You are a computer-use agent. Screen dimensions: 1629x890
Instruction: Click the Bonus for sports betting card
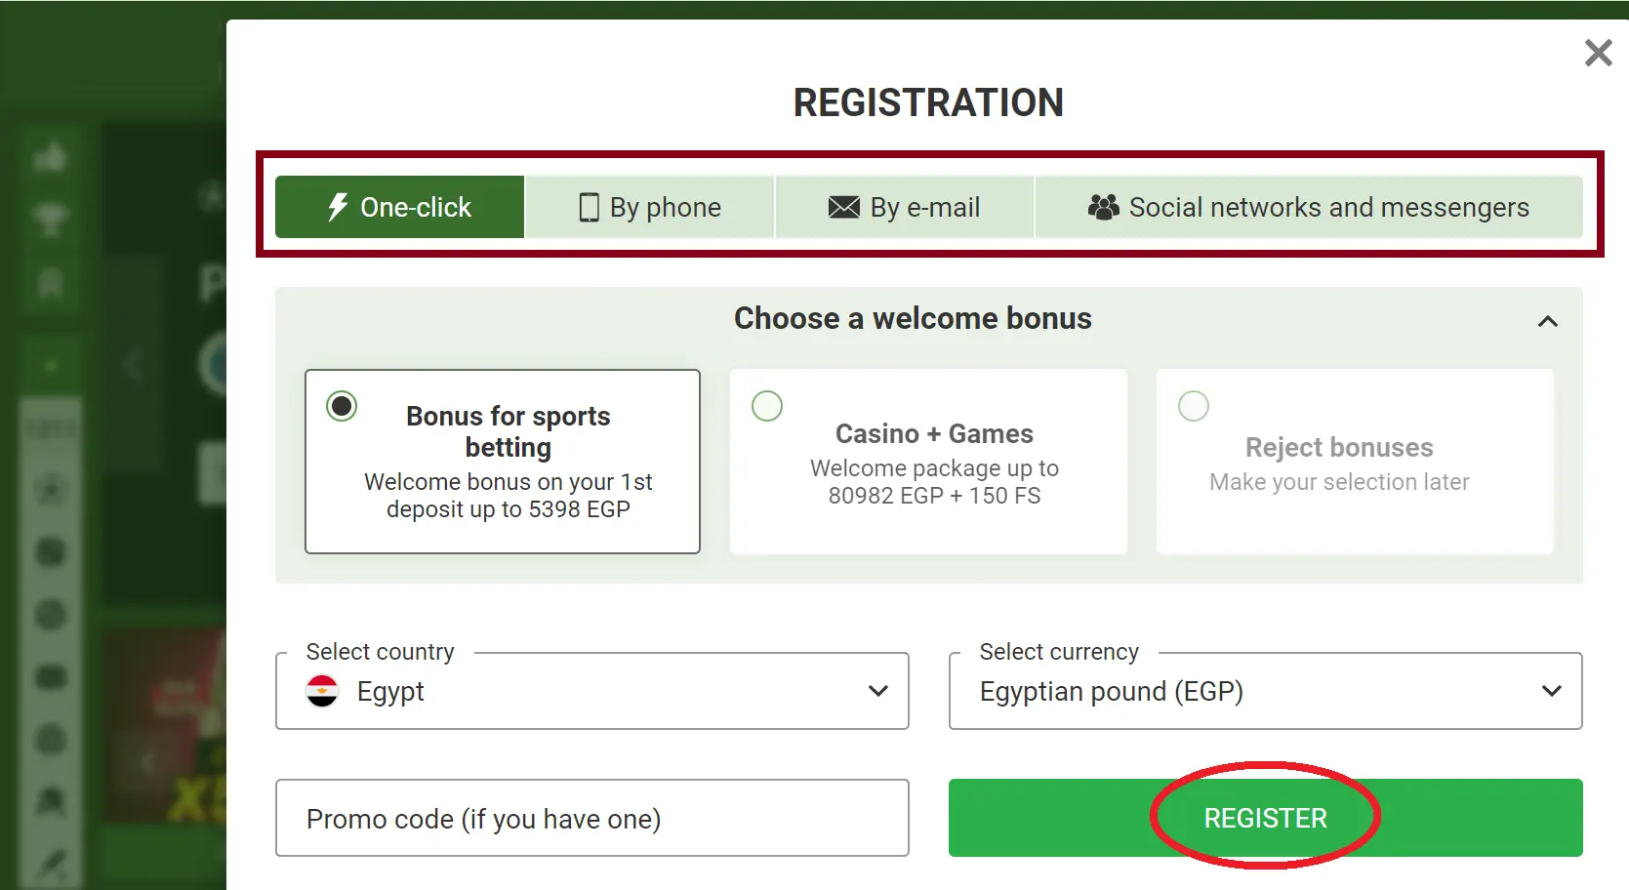coord(503,462)
